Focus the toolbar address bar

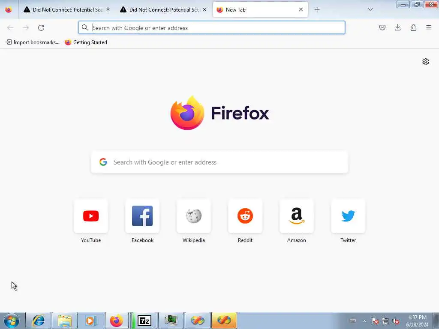pos(212,28)
